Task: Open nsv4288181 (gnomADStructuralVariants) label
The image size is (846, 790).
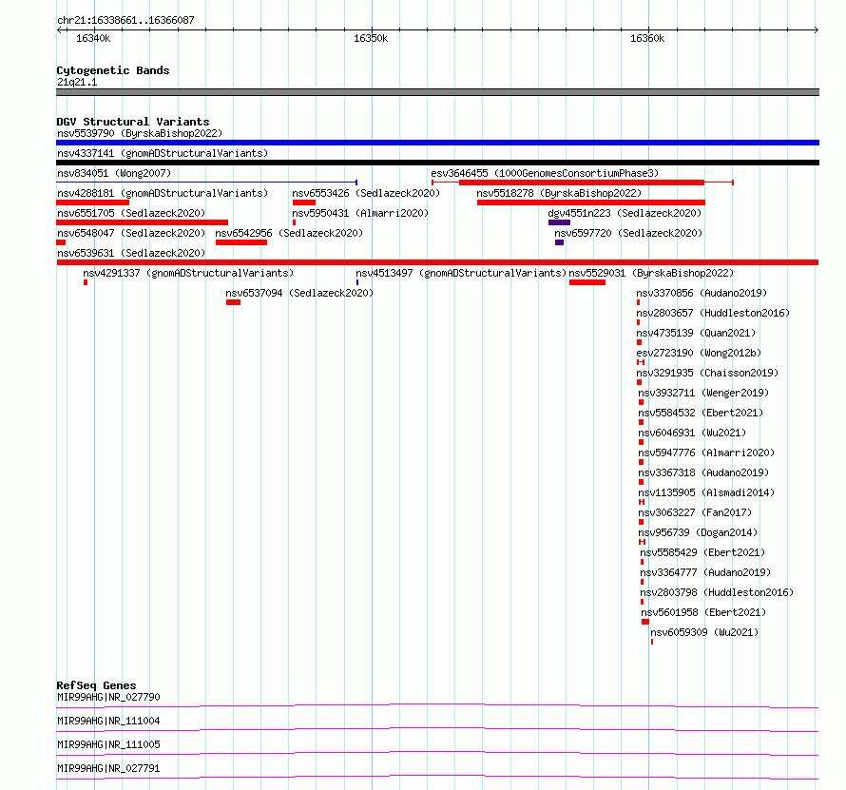Action: coord(163,193)
